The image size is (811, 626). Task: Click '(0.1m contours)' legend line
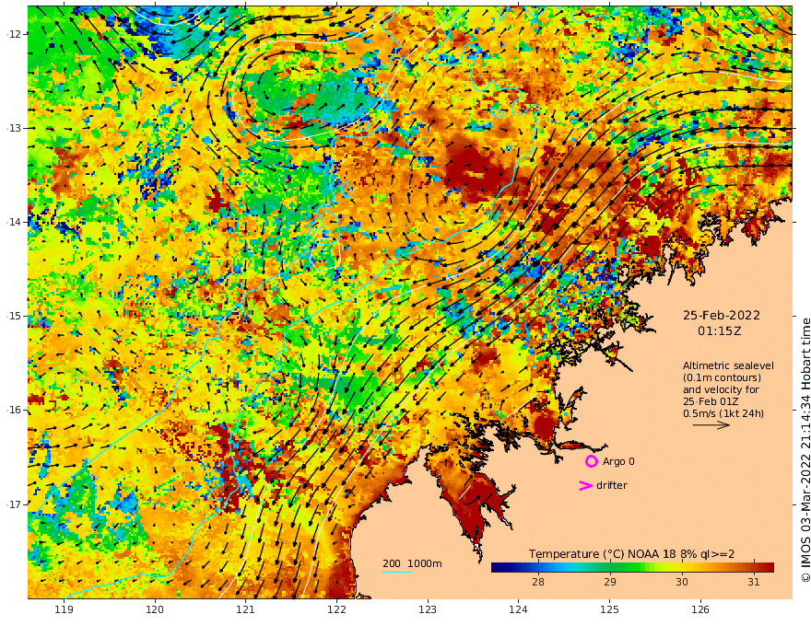point(722,377)
